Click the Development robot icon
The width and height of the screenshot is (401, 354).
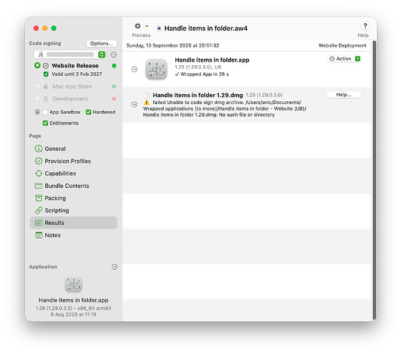pos(46,99)
